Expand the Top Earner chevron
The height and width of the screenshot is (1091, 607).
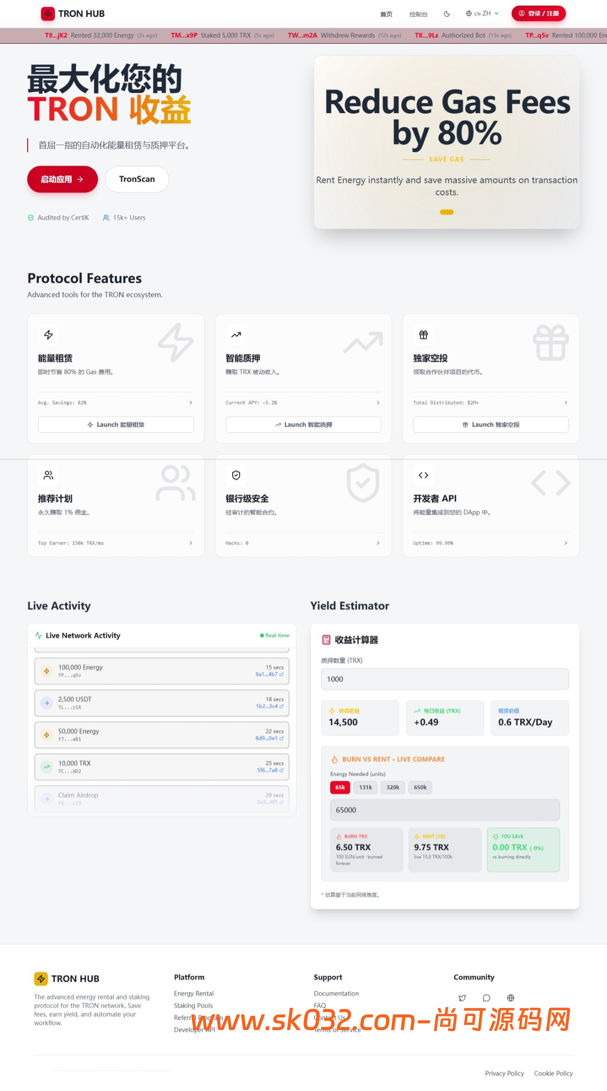[x=190, y=543]
